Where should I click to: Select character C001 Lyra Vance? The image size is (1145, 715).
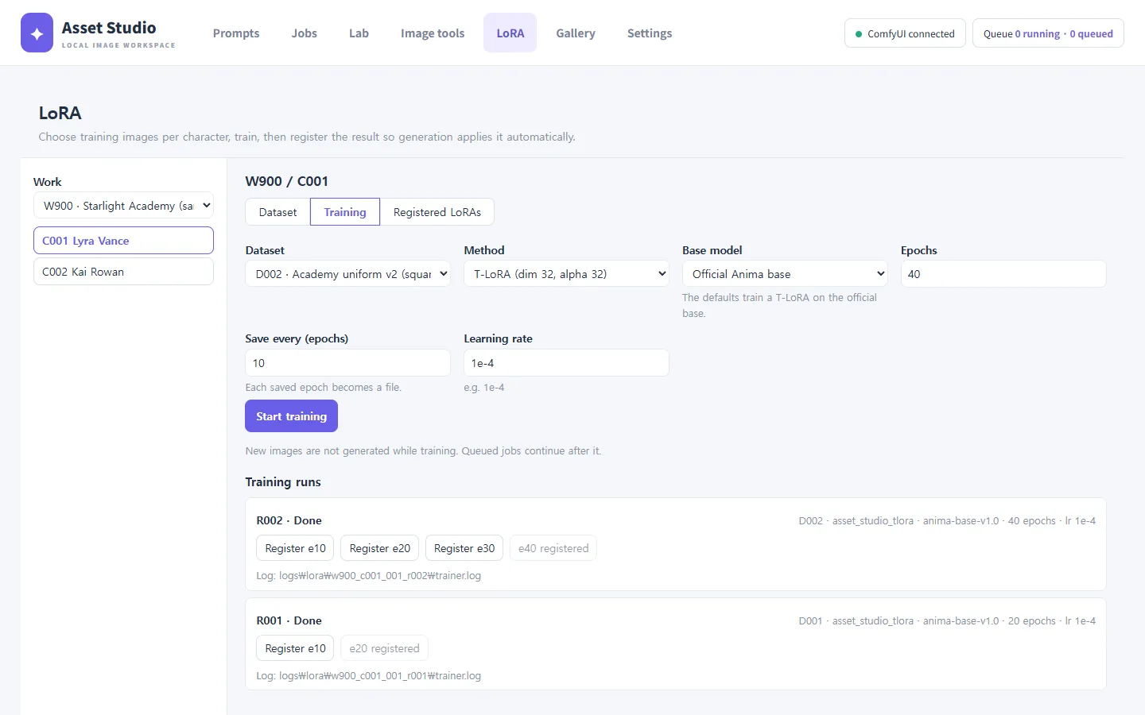pos(123,241)
